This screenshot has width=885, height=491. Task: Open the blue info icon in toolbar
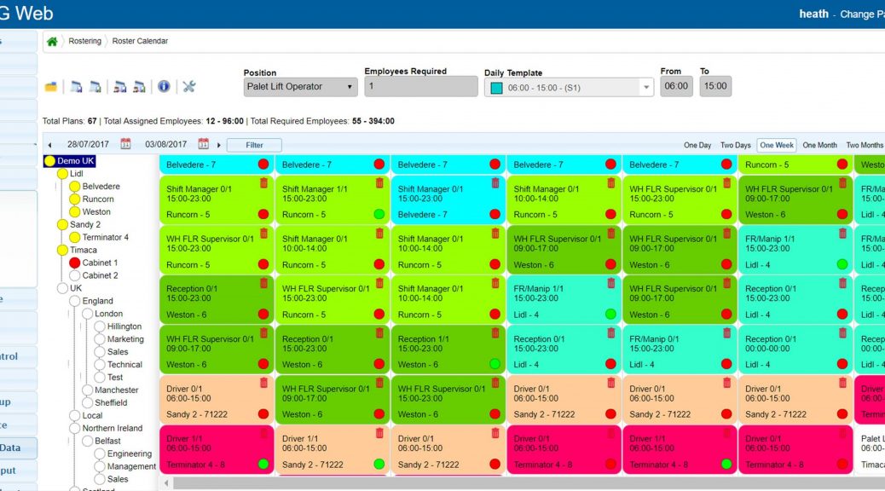[164, 86]
